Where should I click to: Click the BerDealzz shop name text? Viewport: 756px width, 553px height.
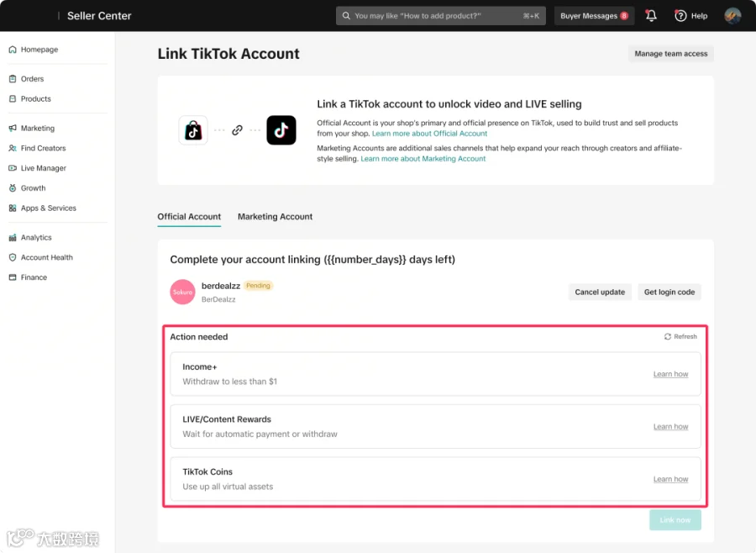click(218, 299)
